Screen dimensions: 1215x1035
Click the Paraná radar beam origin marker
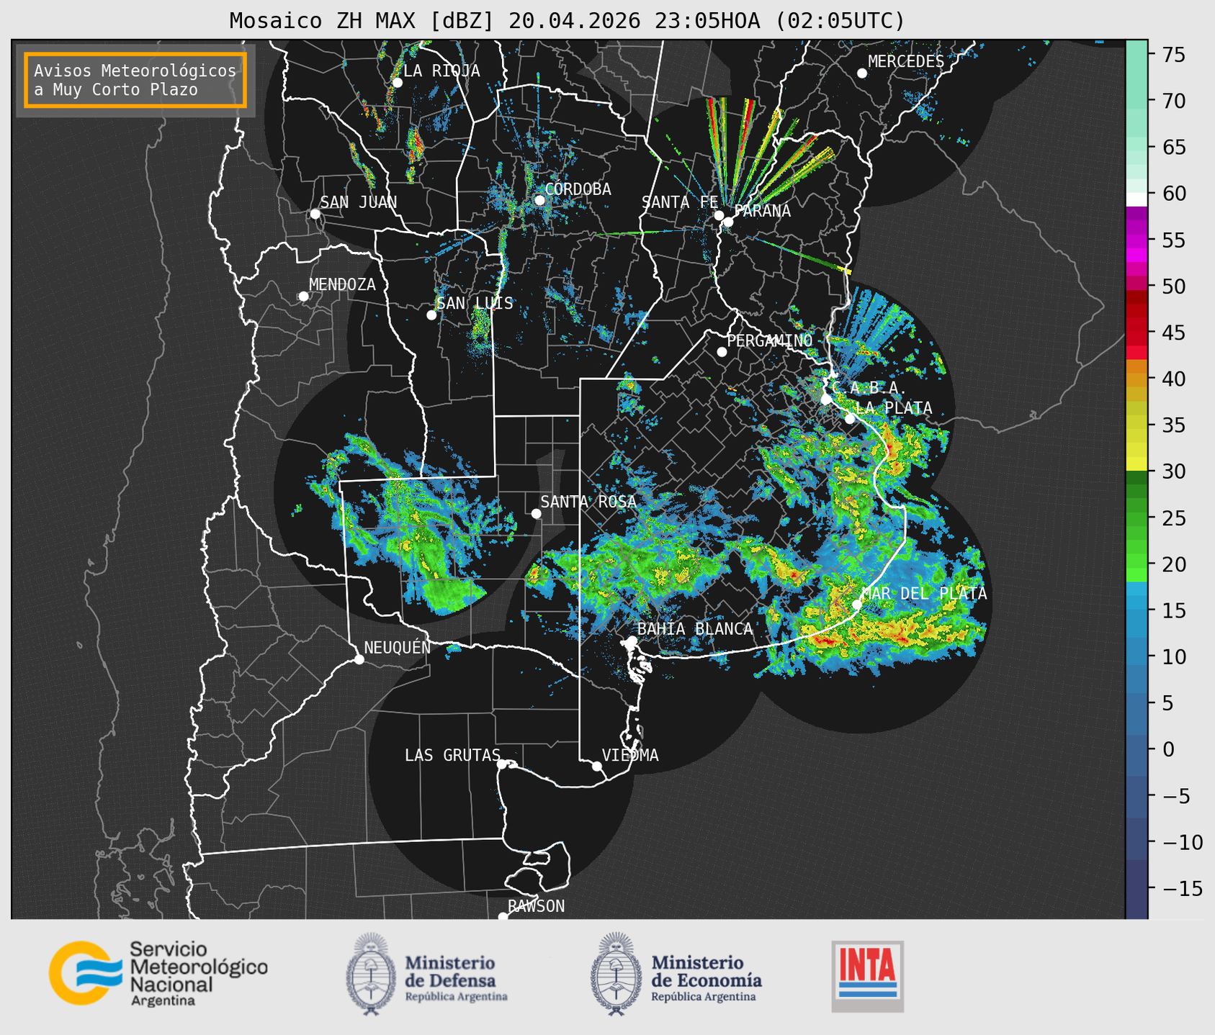pyautogui.click(x=728, y=222)
